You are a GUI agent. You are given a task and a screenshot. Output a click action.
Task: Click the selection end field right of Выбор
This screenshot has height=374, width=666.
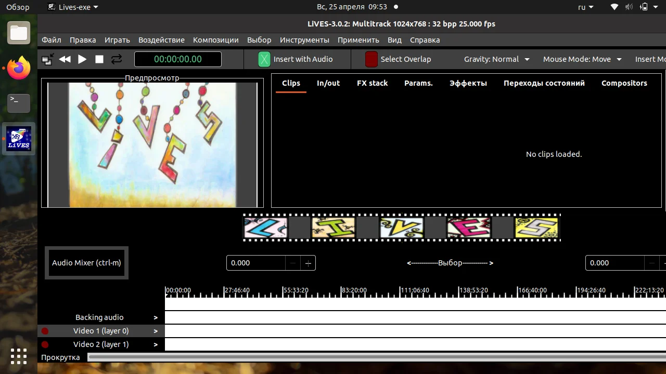pyautogui.click(x=614, y=263)
